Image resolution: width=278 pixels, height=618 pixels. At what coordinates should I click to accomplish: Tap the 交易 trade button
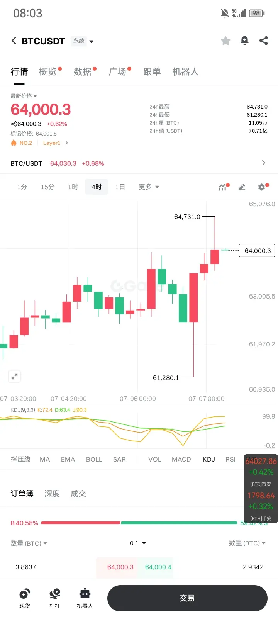click(187, 598)
